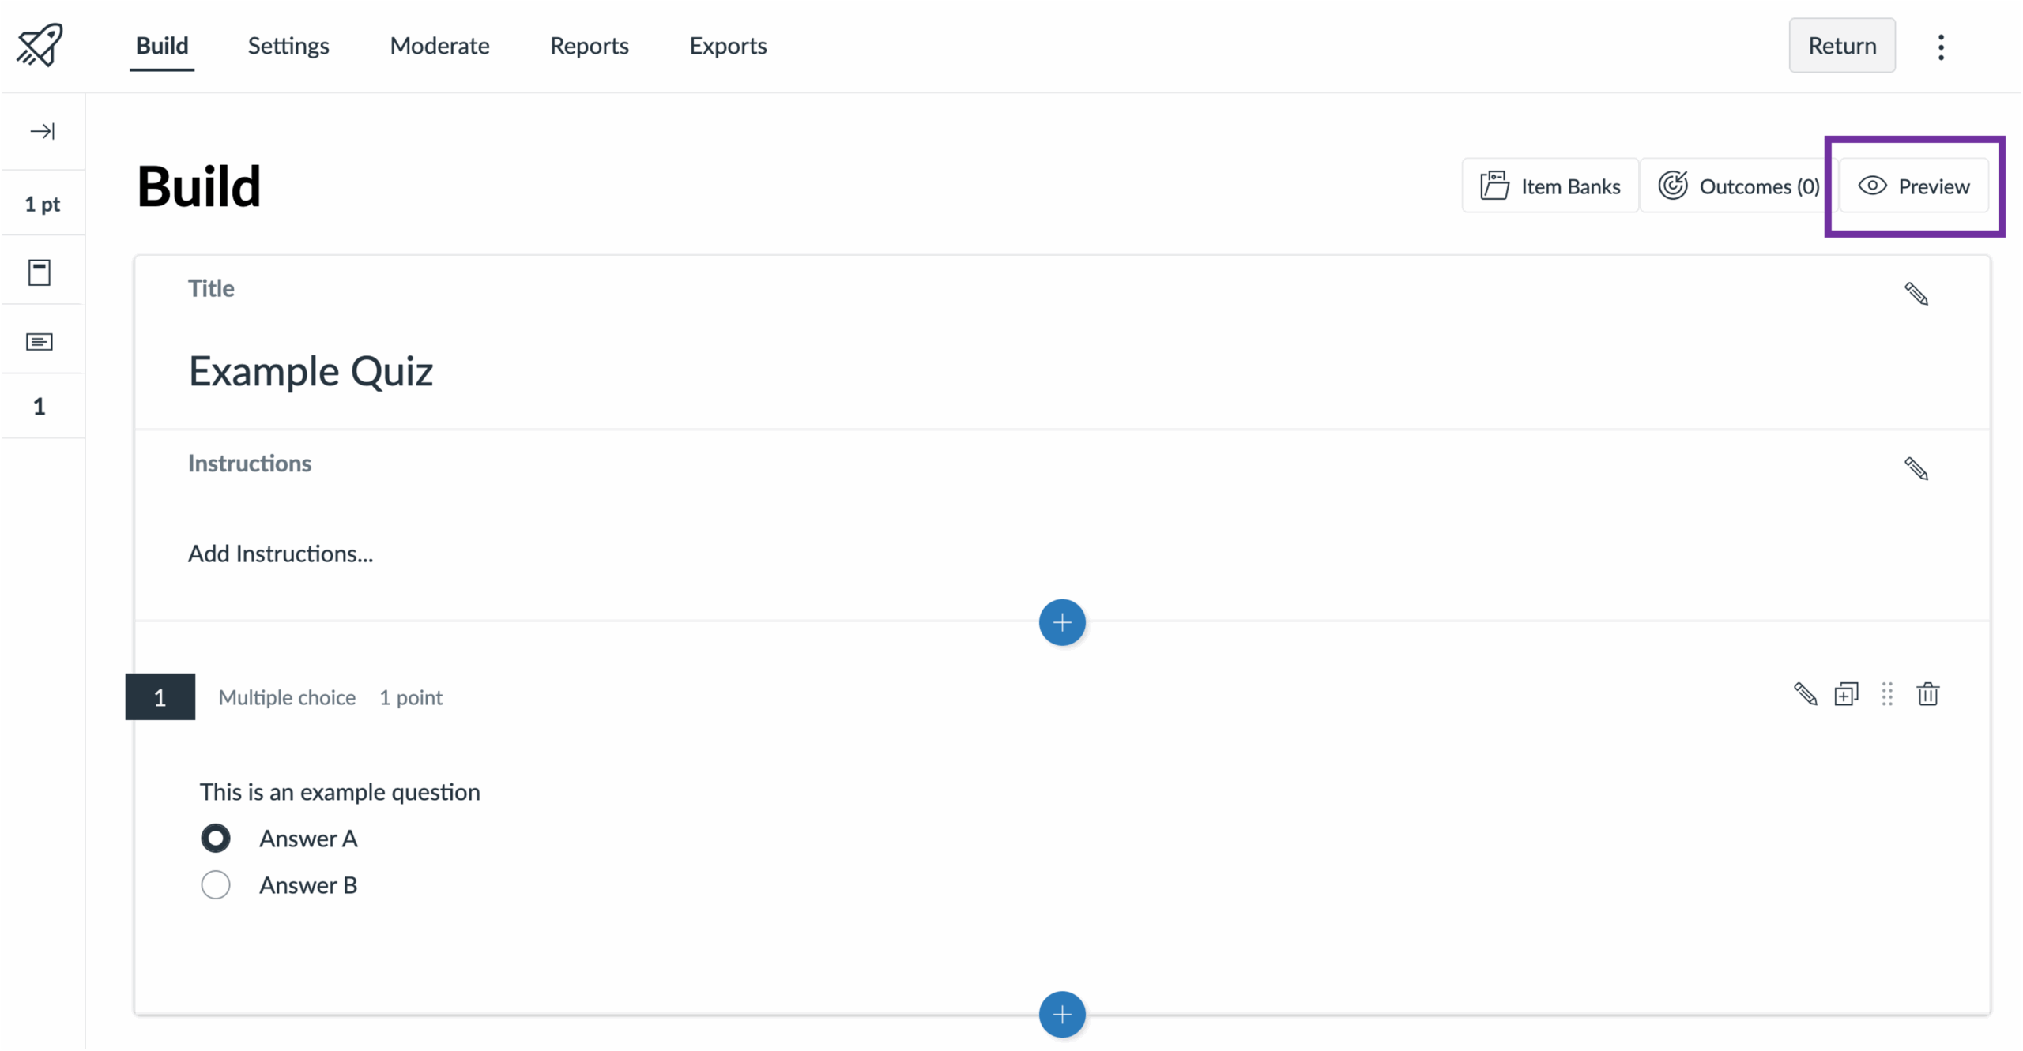The height and width of the screenshot is (1051, 2023).
Task: Edit the instructions with pencil icon
Action: [x=1916, y=469]
